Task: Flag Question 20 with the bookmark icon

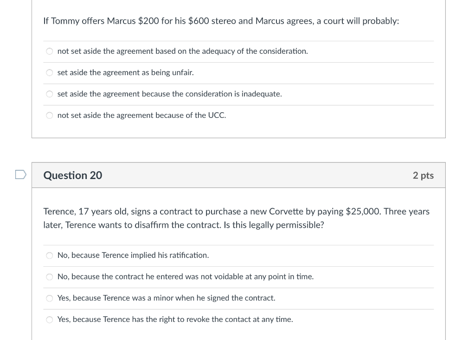Action: (20, 175)
